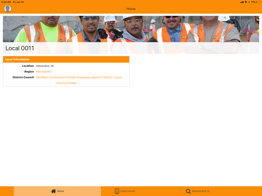Open the user profile avatar icon
The width and height of the screenshot is (262, 196).
[8, 9]
